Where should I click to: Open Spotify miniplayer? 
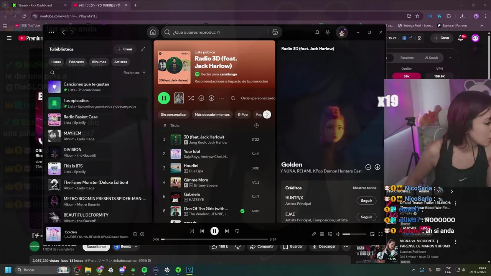click(x=372, y=234)
